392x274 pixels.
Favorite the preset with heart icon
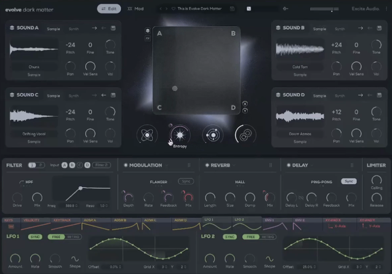[x=173, y=9]
